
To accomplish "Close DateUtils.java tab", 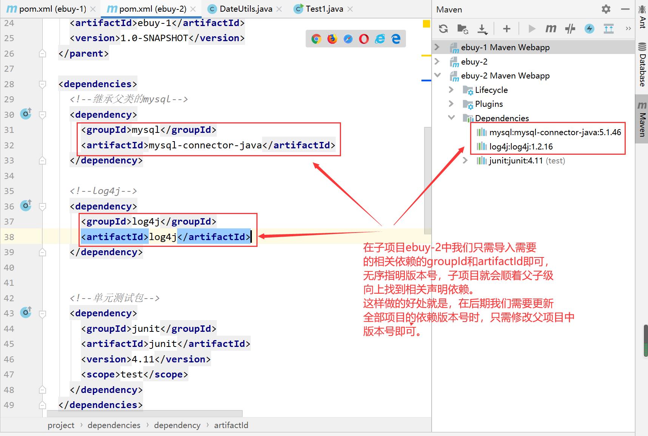I will click(x=279, y=9).
